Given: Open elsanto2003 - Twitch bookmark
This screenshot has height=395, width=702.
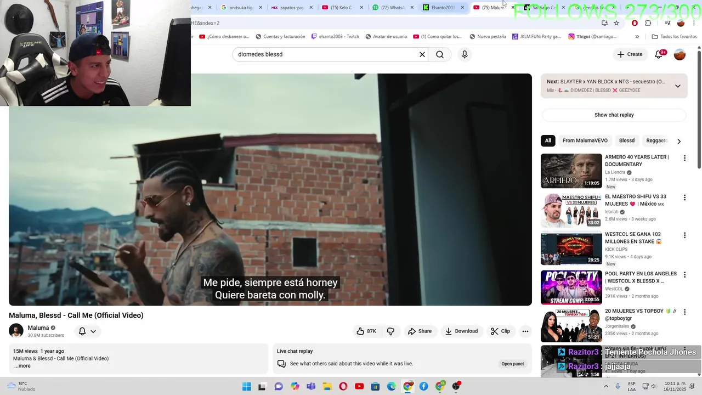Looking at the screenshot, I should [335, 37].
